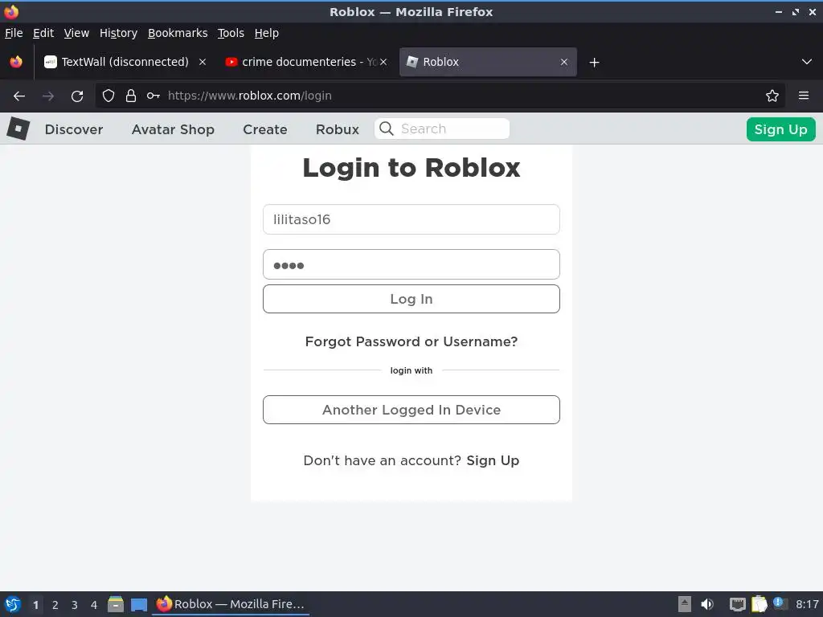This screenshot has width=823, height=617.
Task: Open the Create link
Action: pyautogui.click(x=264, y=129)
